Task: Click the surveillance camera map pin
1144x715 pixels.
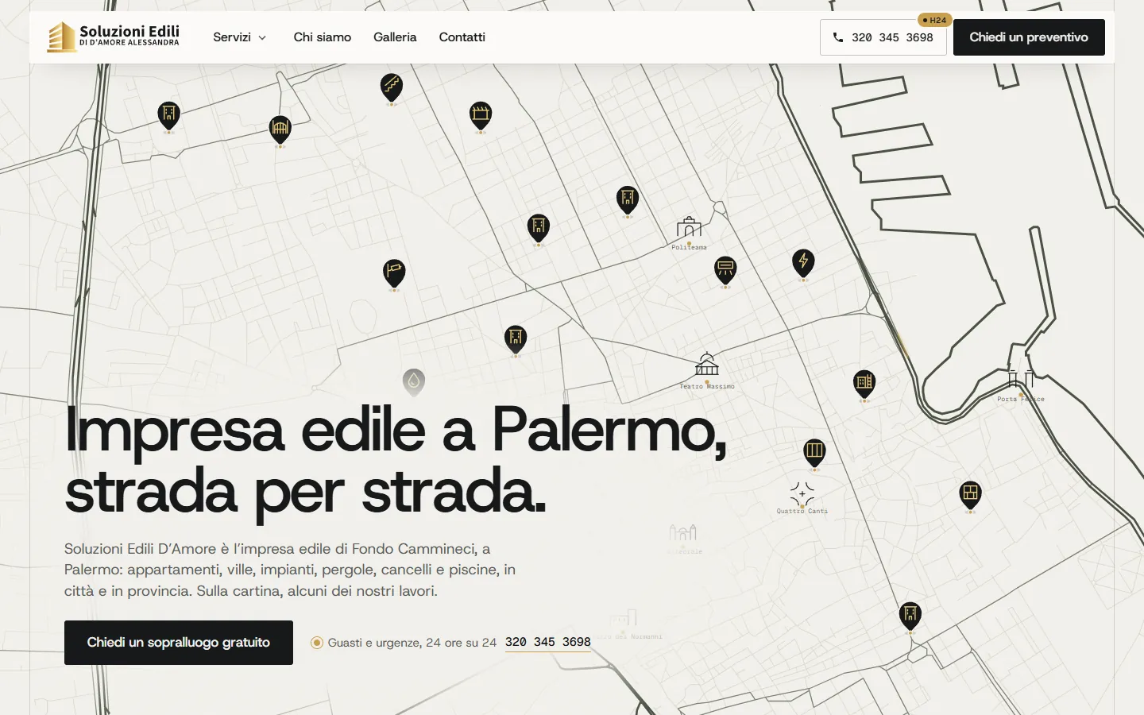Action: (394, 272)
